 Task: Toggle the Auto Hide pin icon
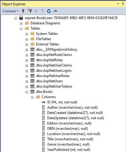[x=123, y=4]
